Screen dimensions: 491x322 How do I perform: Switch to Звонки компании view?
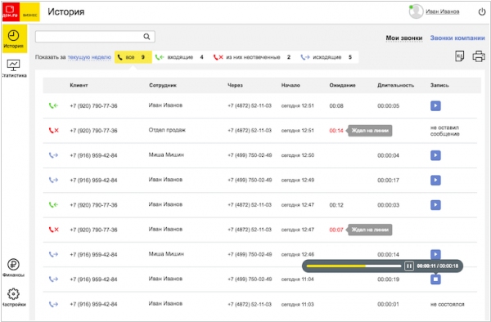click(x=457, y=38)
